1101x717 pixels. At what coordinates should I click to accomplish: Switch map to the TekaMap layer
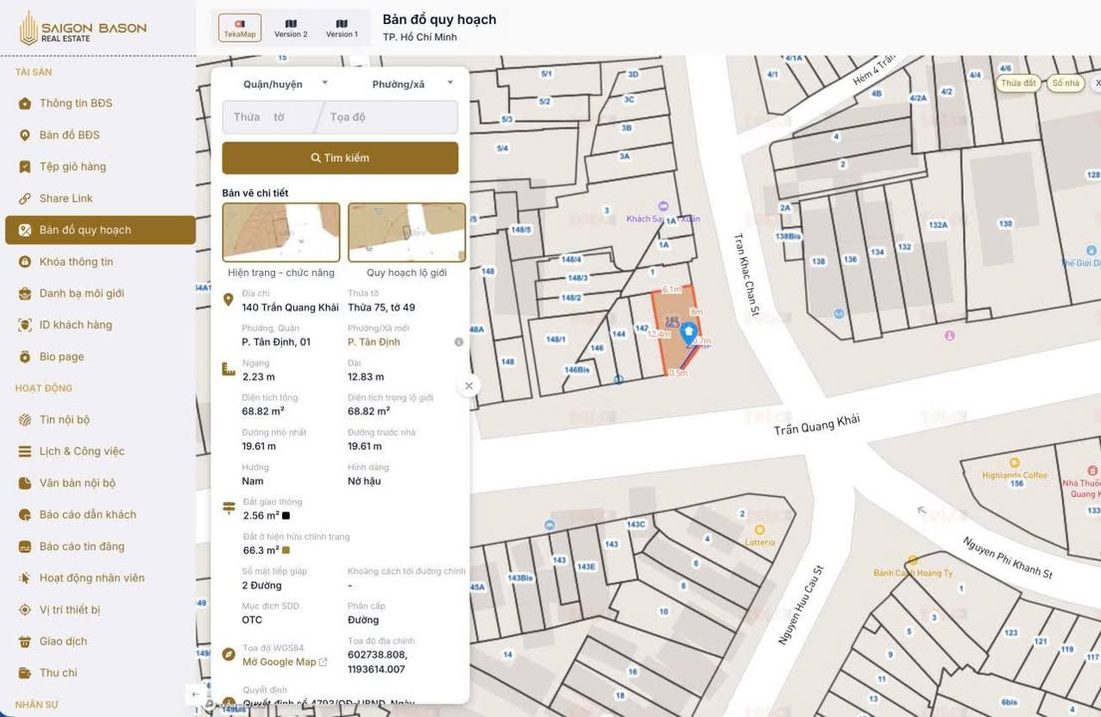239,28
